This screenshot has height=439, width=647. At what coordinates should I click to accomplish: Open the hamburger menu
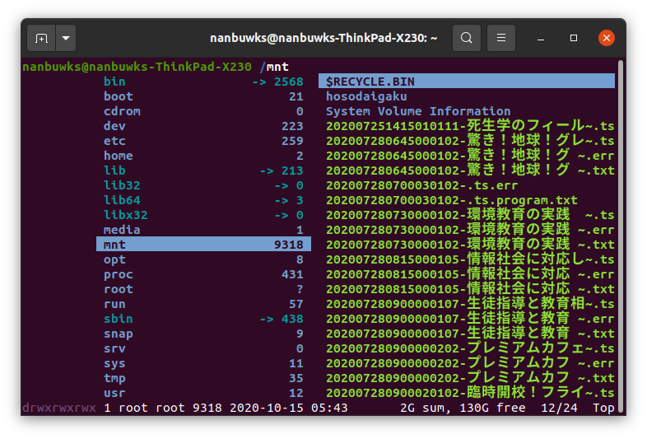click(501, 38)
